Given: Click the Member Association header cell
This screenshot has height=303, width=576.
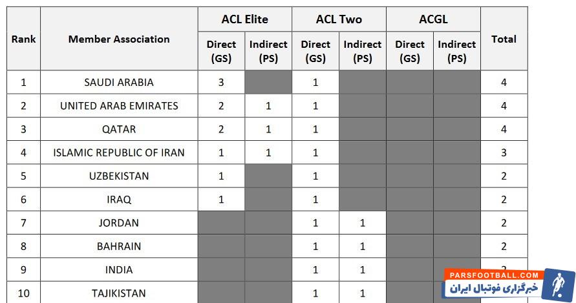Looking at the screenshot, I should [119, 39].
